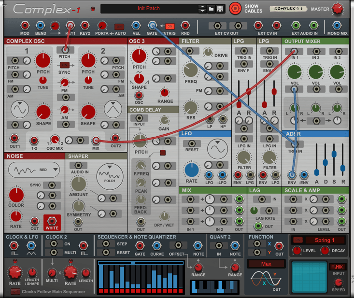Click the MONO MIX blue jack
354x298 pixels.
337,26
